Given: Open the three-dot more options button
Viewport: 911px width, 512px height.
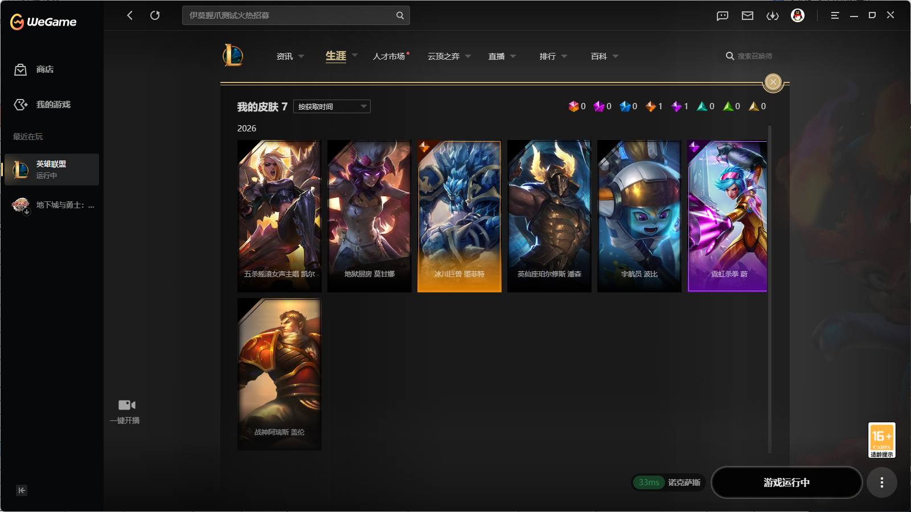Looking at the screenshot, I should (x=882, y=482).
